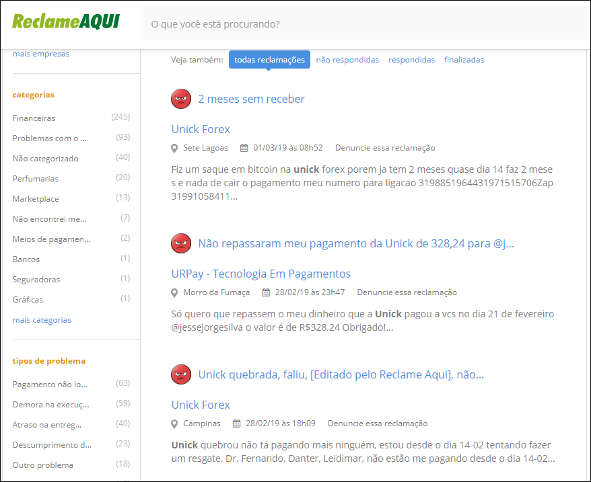
Task: Open complaint "Não repassaram meu pagamento da Unick"
Action: click(x=356, y=243)
